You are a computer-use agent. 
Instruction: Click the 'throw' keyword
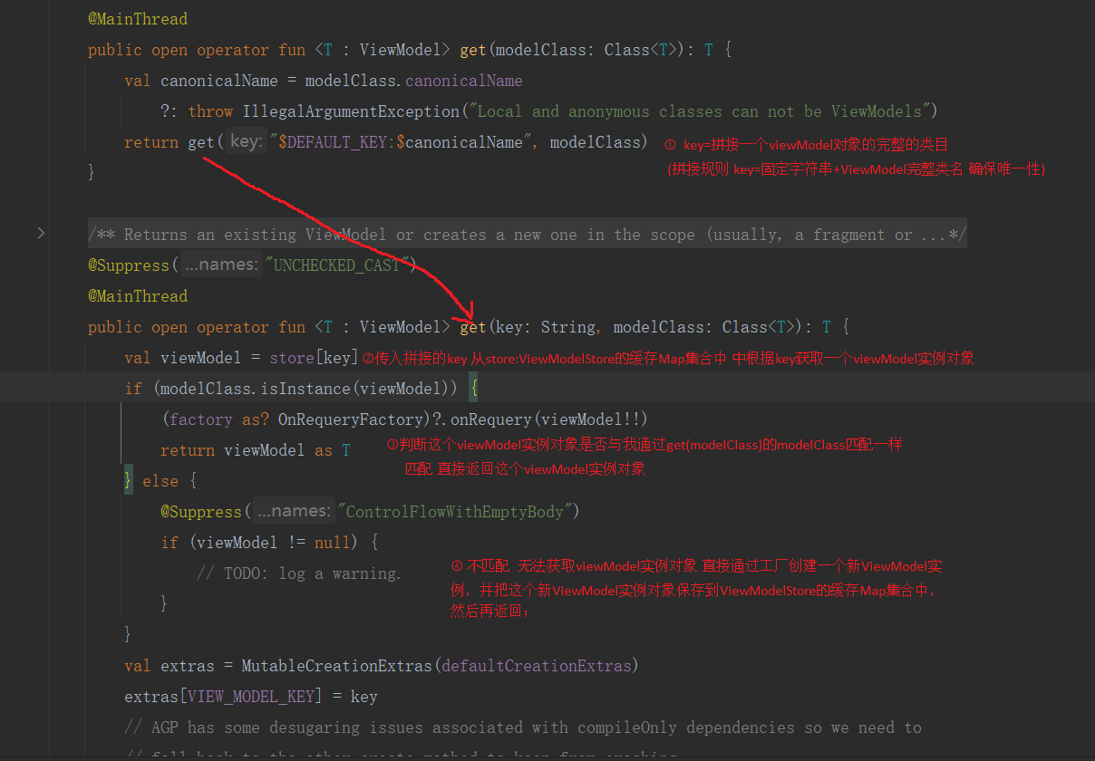coord(210,111)
